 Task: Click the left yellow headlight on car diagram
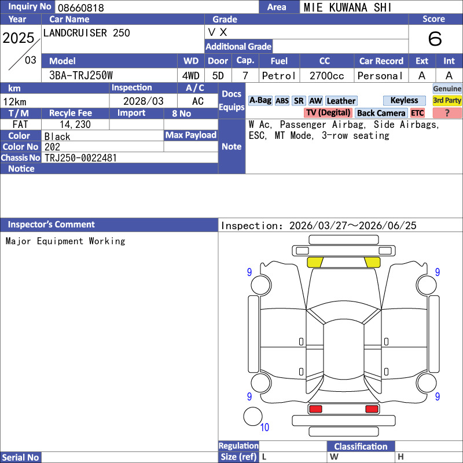315,262
